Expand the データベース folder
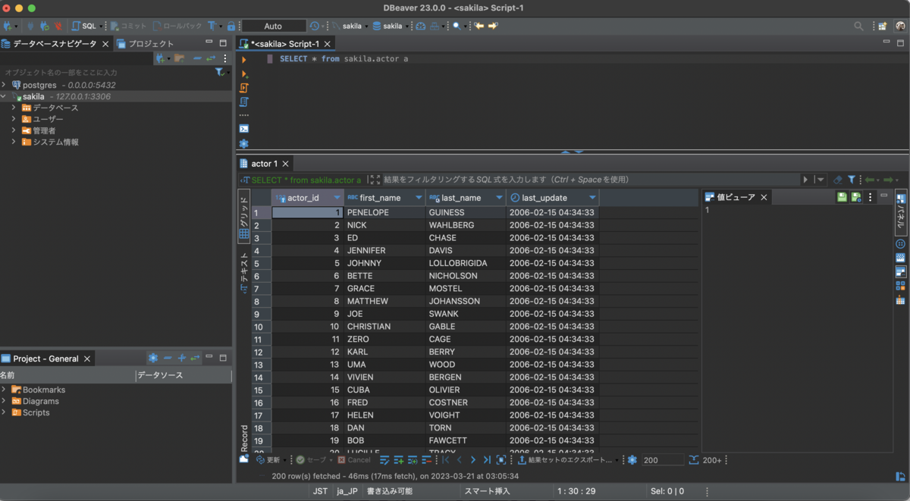910x501 pixels. click(x=14, y=108)
